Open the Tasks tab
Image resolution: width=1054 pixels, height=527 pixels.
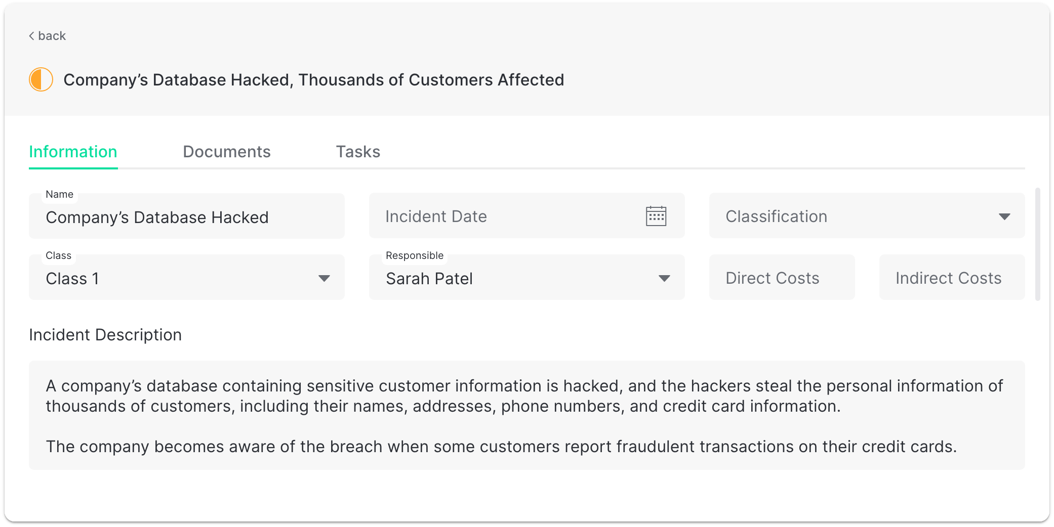(x=358, y=152)
